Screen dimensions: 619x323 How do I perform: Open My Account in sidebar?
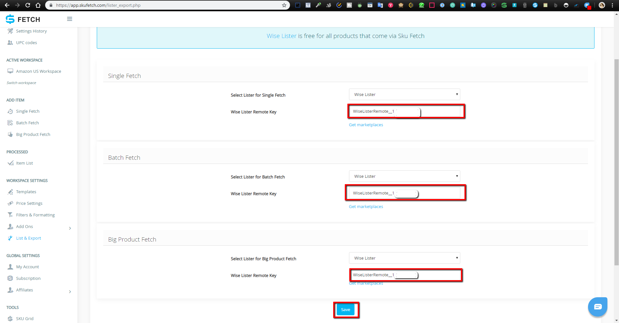(x=27, y=267)
